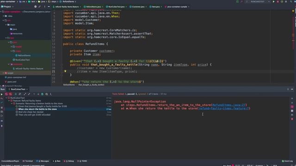Collapse Feature: Refund faulty items node
The width and height of the screenshot is (296, 166).
coord(9,101)
